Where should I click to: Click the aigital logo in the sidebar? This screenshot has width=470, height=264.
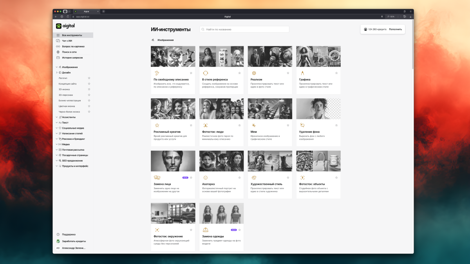point(65,26)
